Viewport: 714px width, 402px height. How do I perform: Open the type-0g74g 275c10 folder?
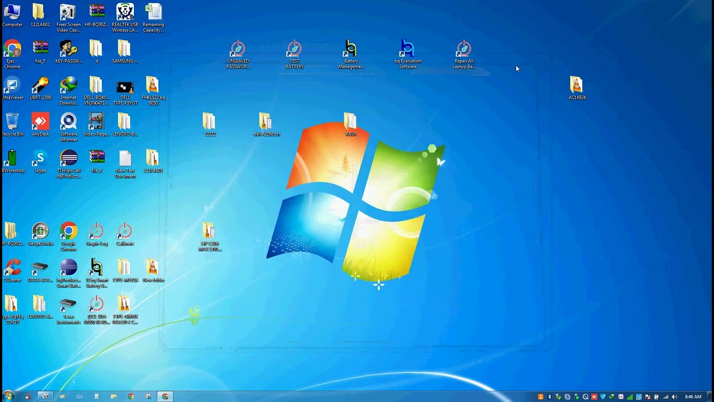(12, 310)
